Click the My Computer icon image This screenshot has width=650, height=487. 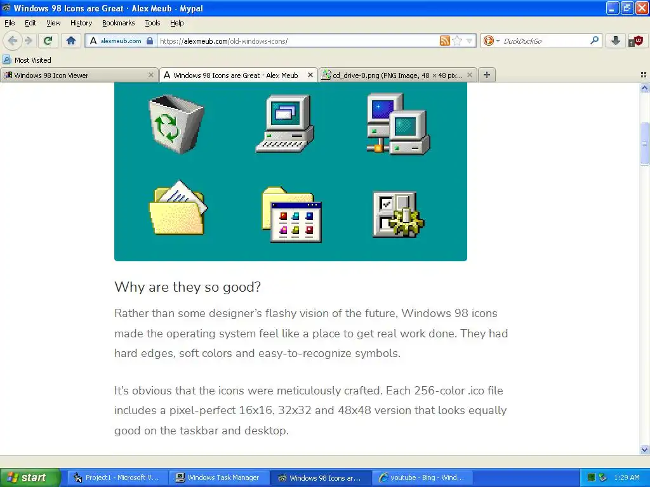pos(285,124)
